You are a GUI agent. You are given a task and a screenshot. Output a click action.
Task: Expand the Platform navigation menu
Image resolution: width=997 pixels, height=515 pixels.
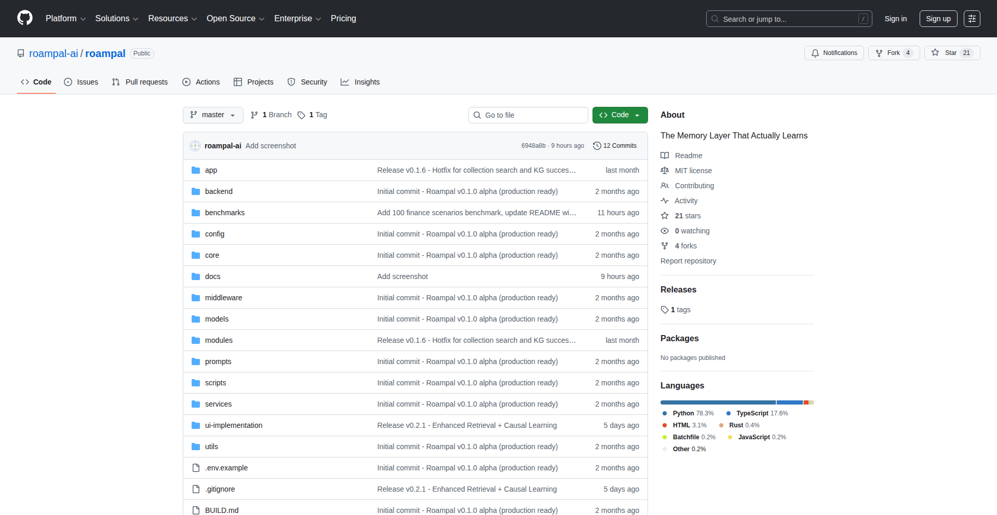coord(65,19)
